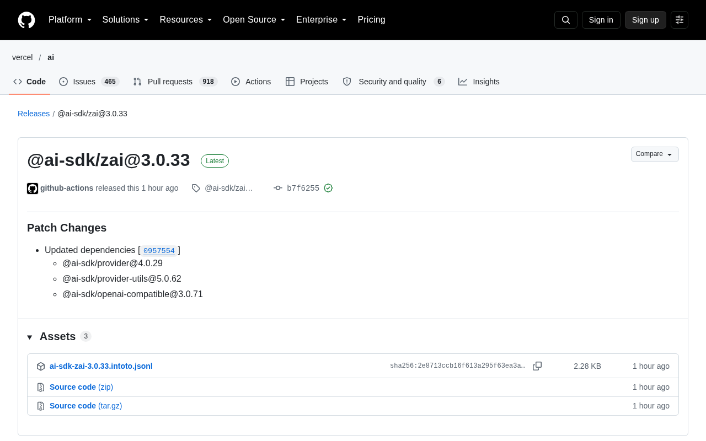The height and width of the screenshot is (441, 706).
Task: Click the search magnifier icon
Action: pos(566,20)
